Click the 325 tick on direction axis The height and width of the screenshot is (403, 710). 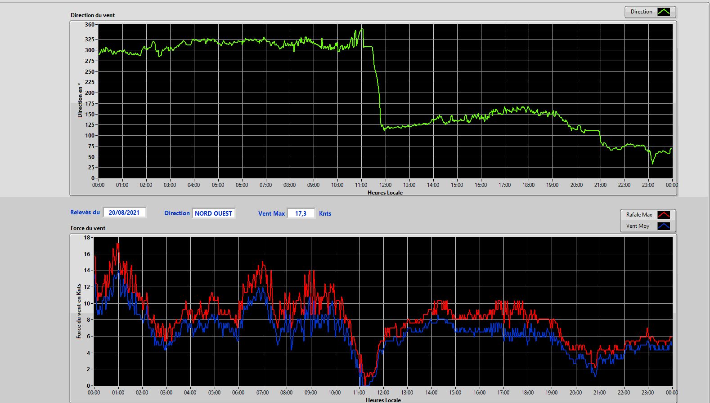click(x=90, y=40)
